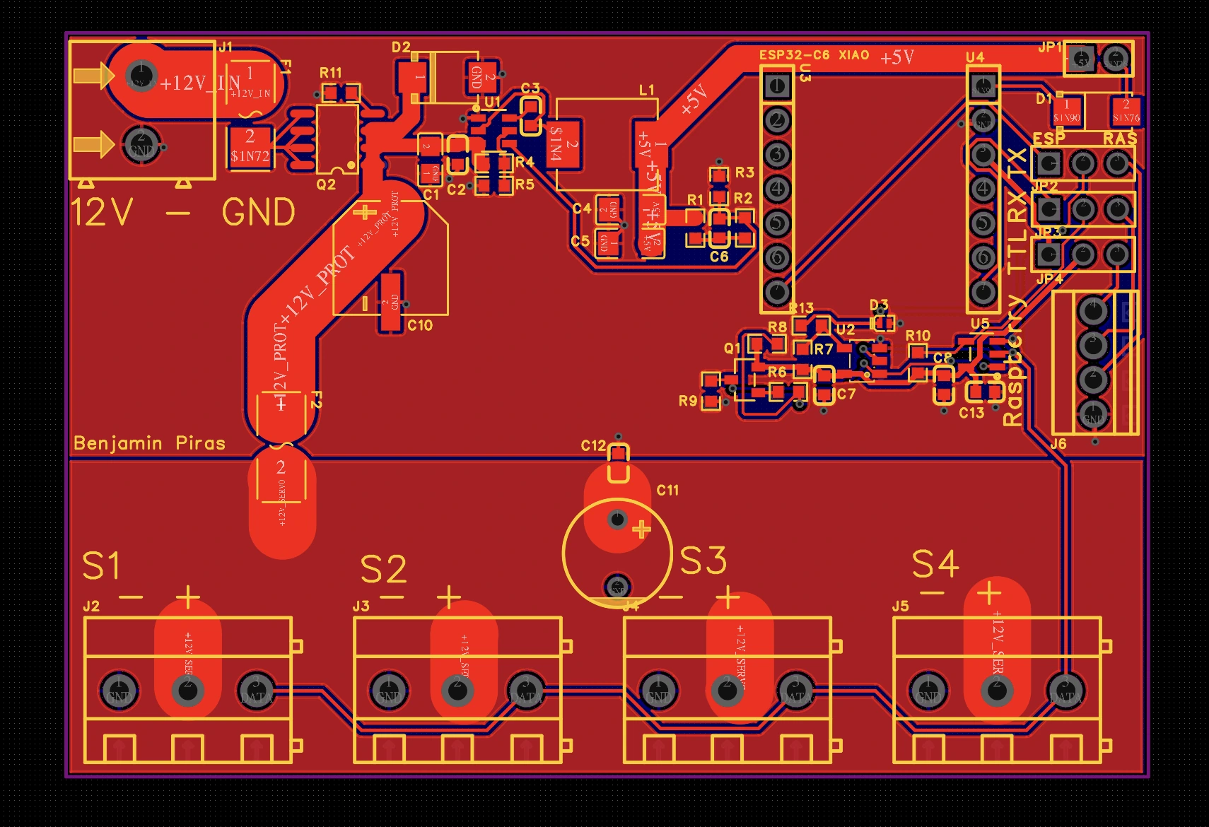1209x827 pixels.
Task: Select the C7 capacitor label
Action: pos(846,394)
